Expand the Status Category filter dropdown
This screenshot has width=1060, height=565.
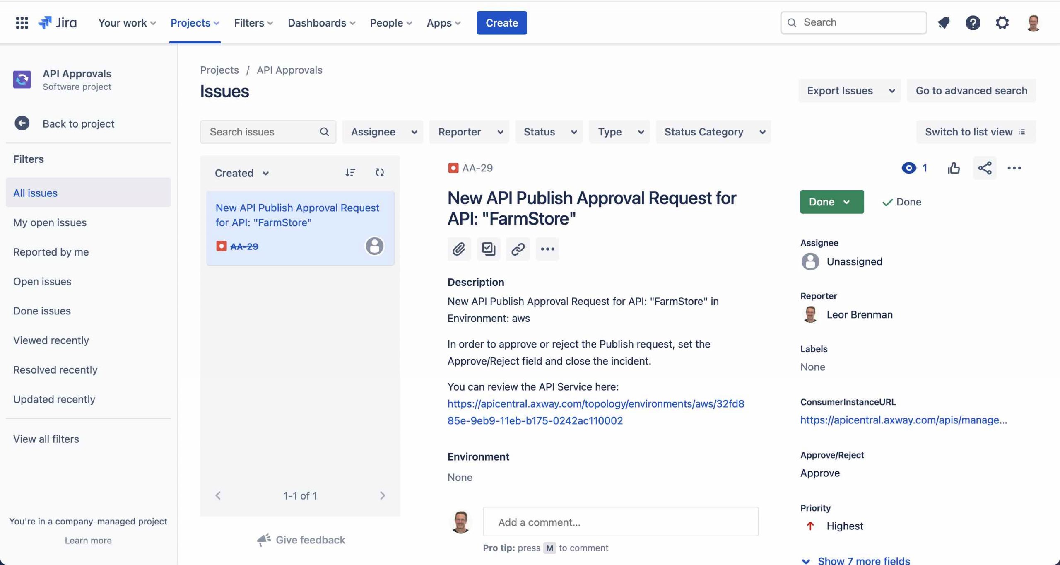(713, 132)
